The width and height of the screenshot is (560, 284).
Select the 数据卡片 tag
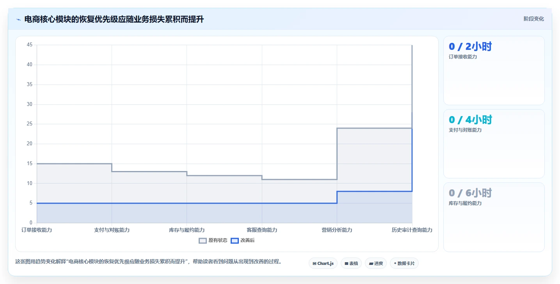404,263
